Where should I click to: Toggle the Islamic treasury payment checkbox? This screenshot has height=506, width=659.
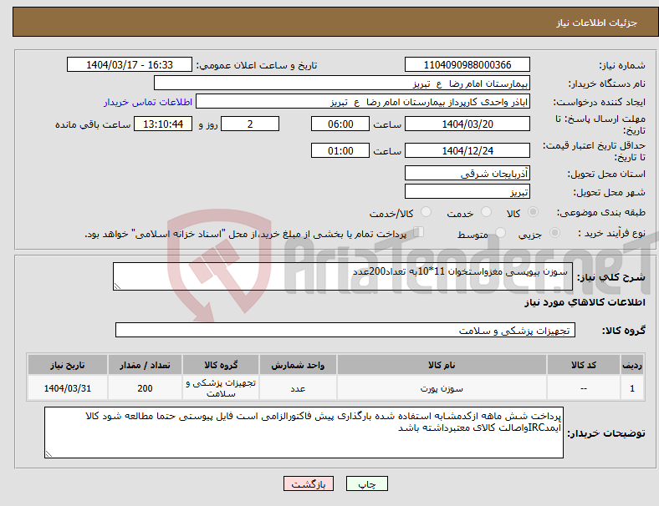419,232
